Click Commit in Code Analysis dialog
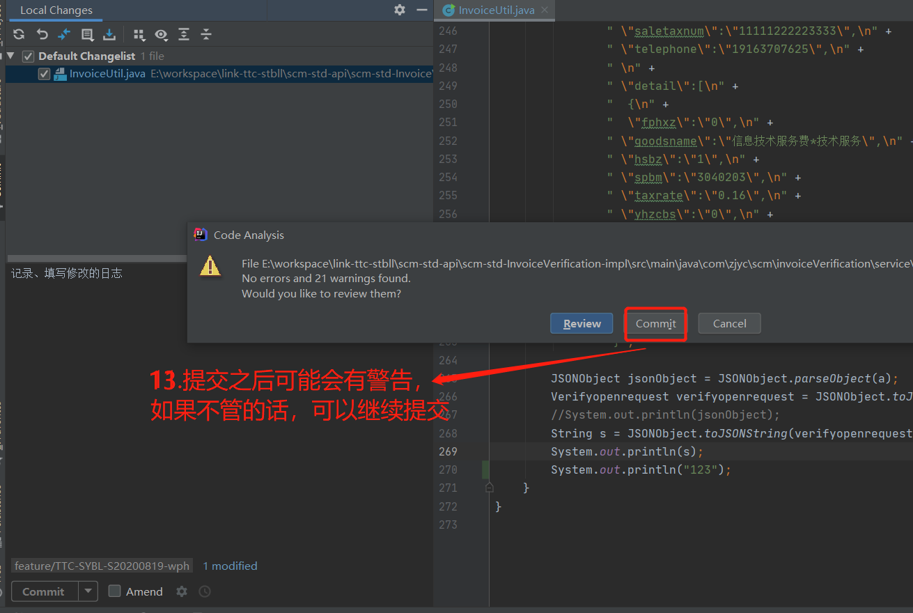Screen dimensions: 913x613 (656, 323)
